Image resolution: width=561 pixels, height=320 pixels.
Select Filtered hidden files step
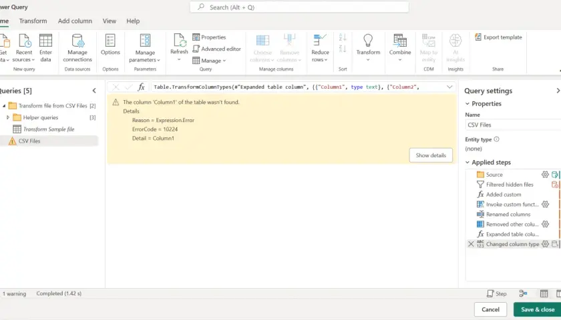click(508, 185)
